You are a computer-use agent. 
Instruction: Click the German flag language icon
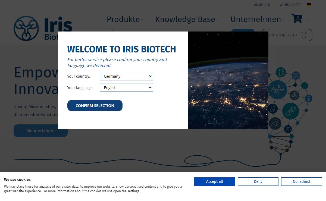pyautogui.click(x=309, y=5)
